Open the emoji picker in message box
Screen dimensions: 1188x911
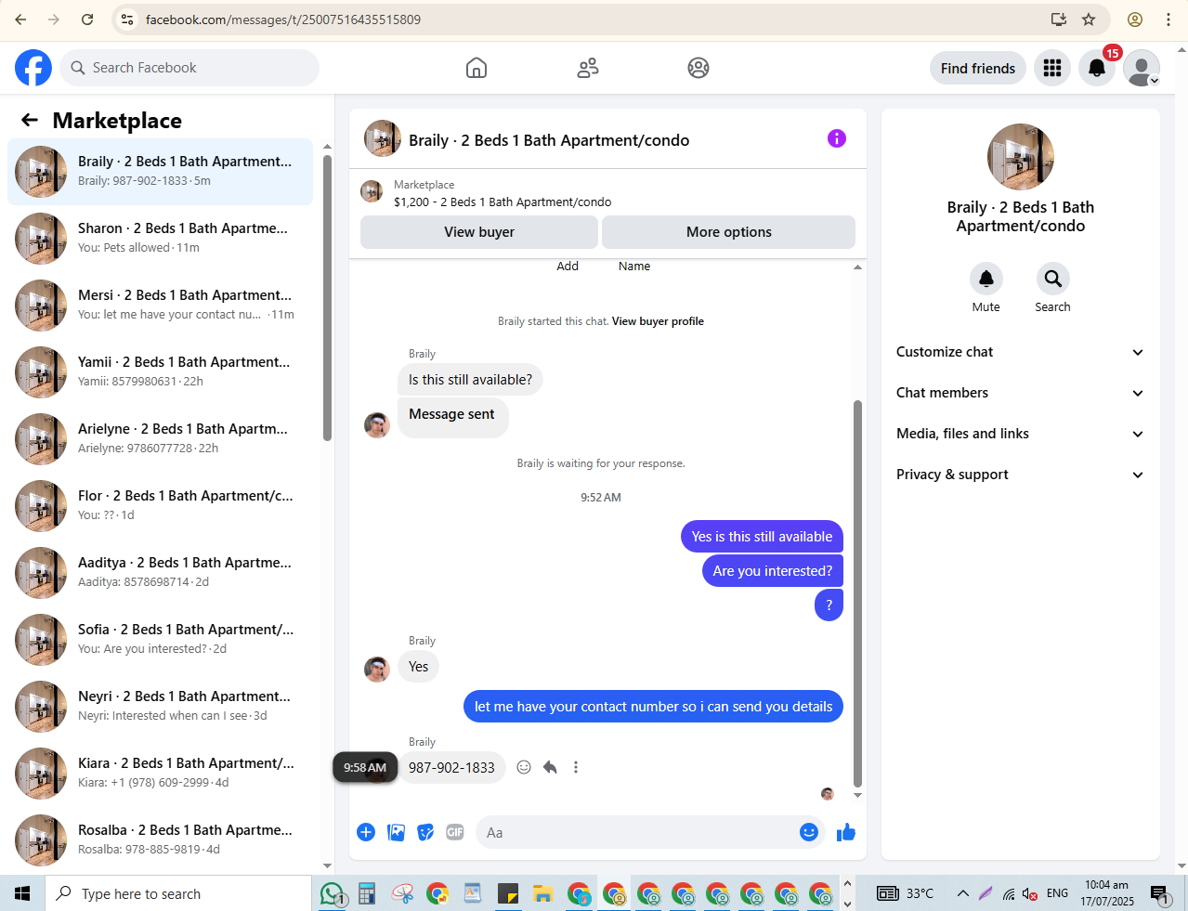(809, 832)
